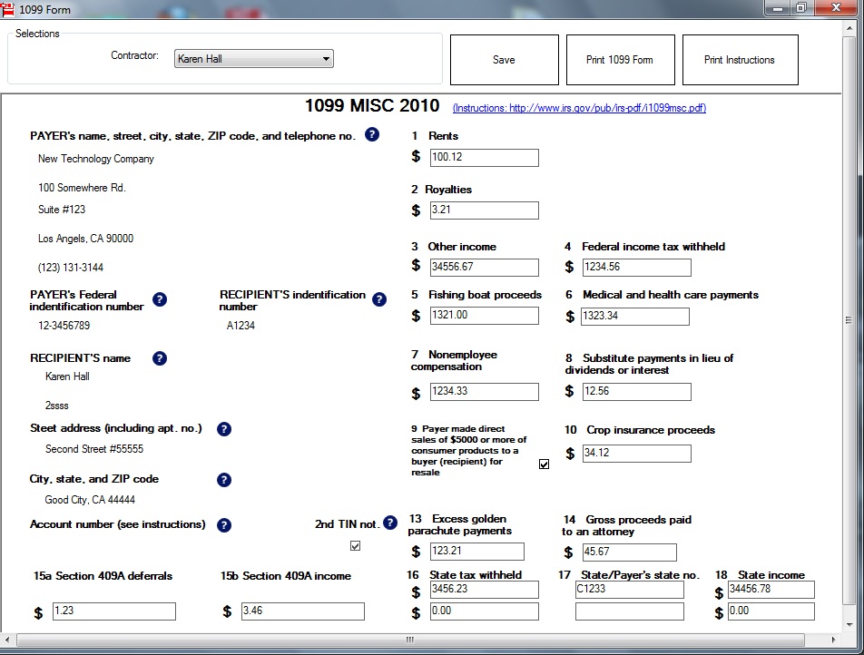Click the horizontal scrollbar at the bottom

(x=408, y=640)
